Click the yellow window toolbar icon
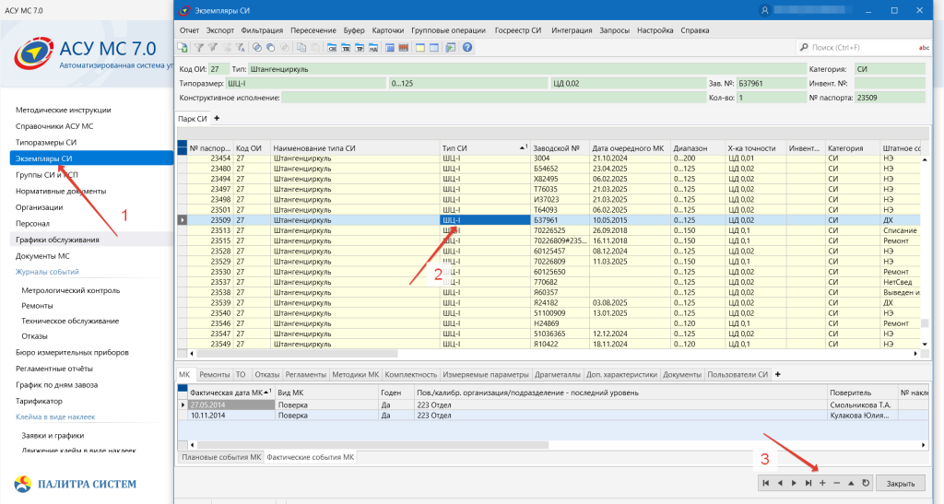Viewport: 944px width, 504px height. point(420,48)
